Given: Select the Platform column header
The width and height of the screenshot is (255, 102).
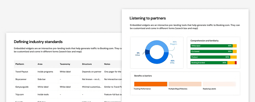Looking at the screenshot, I should 20,64.
